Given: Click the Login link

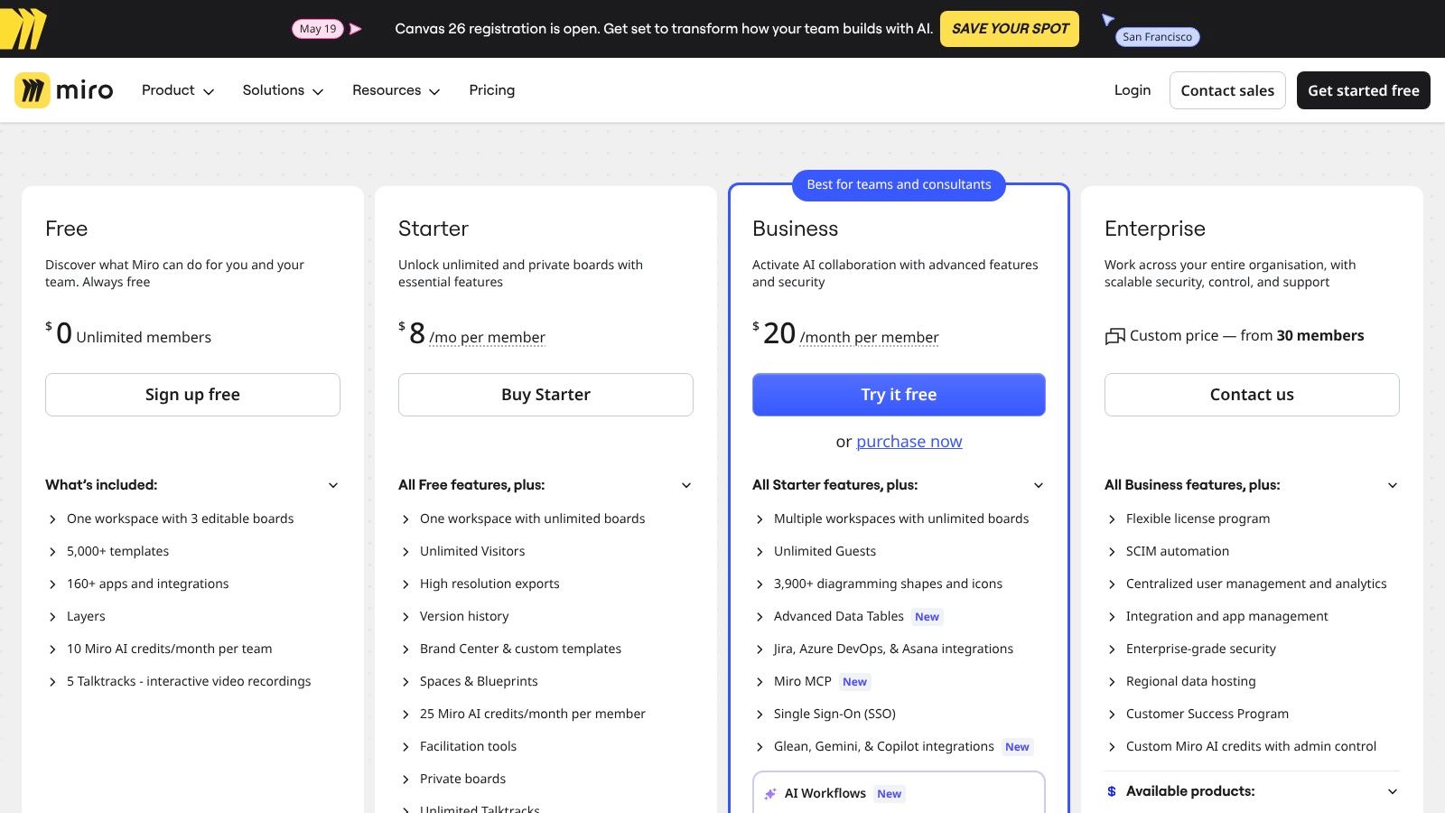Looking at the screenshot, I should coord(1133,90).
